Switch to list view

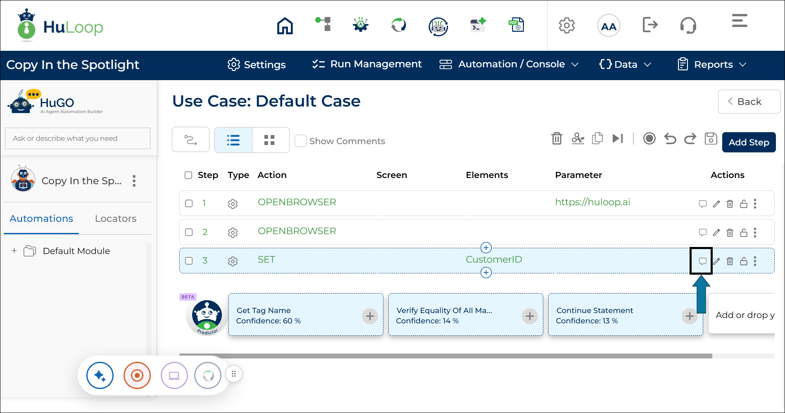coord(233,140)
